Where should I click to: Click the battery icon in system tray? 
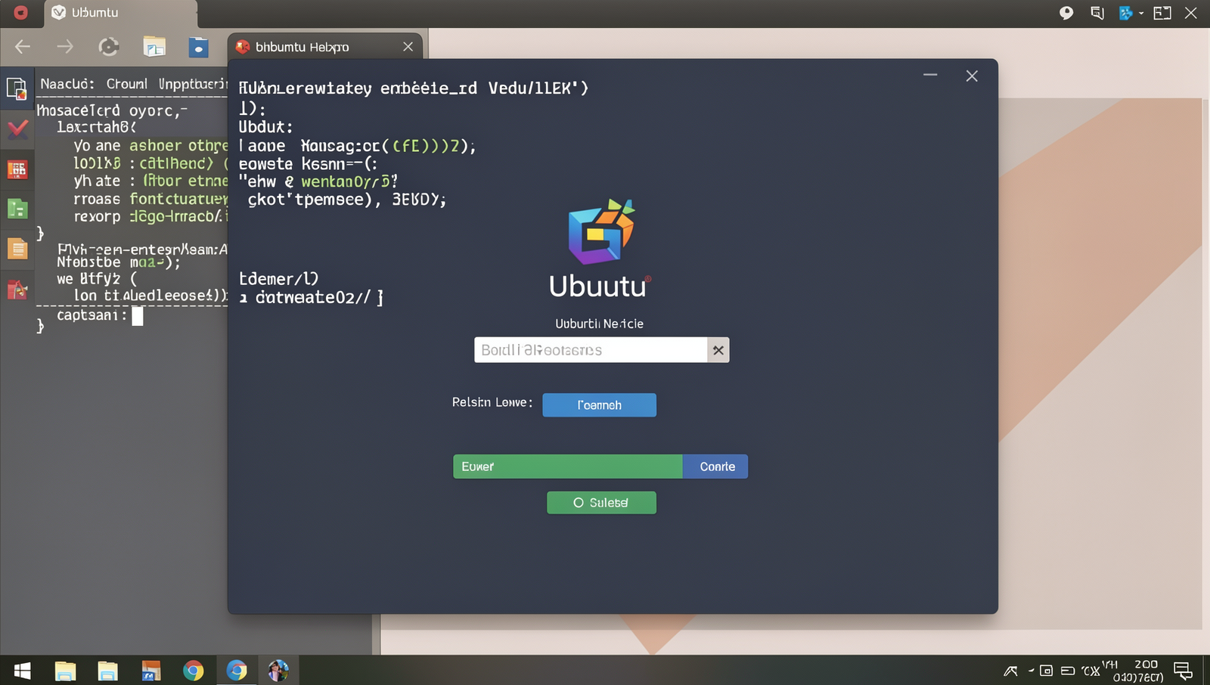[1068, 671]
